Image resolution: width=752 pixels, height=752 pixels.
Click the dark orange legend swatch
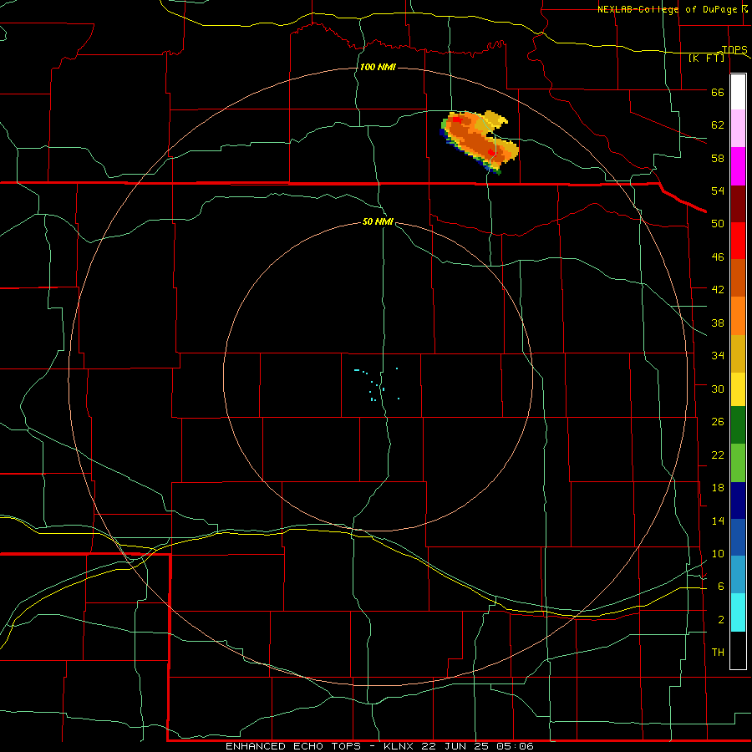tap(738, 277)
